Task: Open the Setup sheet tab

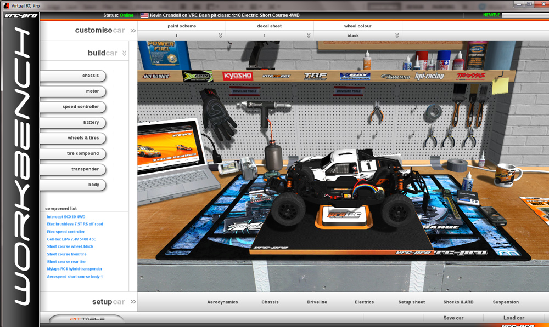Action: point(411,302)
